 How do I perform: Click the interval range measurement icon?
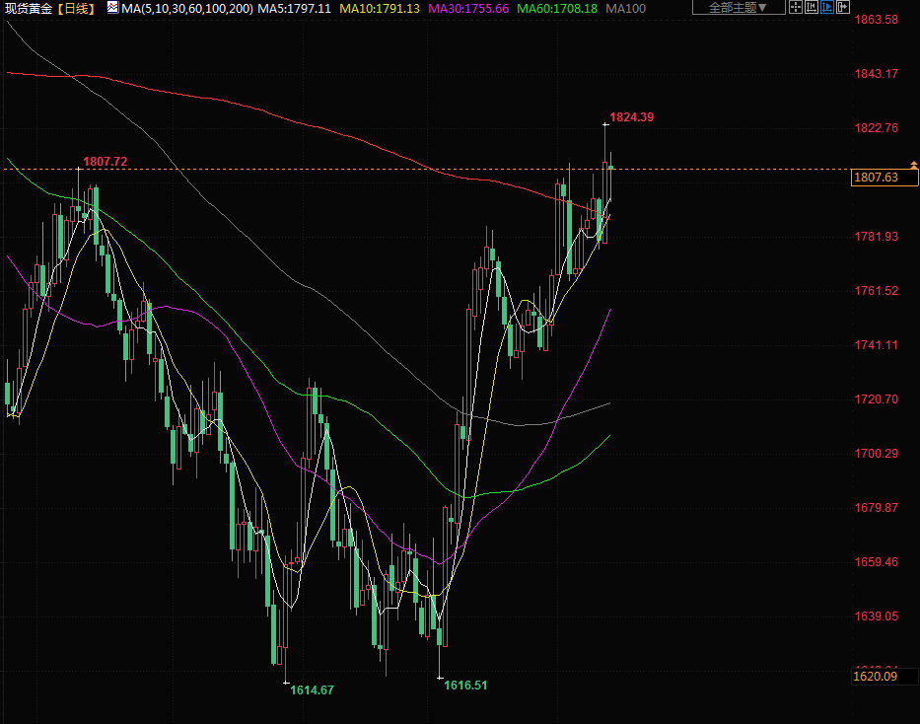(812, 8)
